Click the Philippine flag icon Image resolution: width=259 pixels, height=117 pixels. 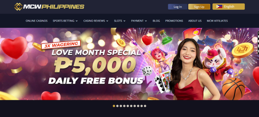pyautogui.click(x=219, y=7)
